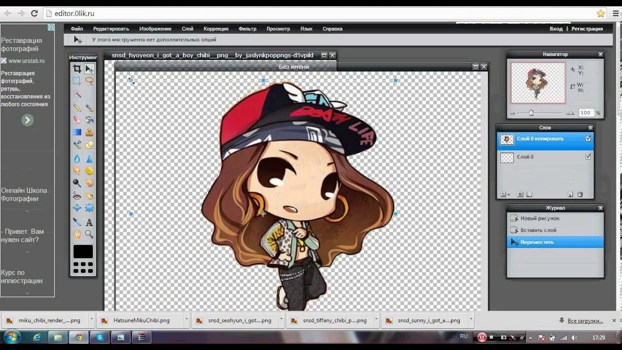The width and height of the screenshot is (622, 350).
Task: Open the Файл menu
Action: pyautogui.click(x=77, y=29)
